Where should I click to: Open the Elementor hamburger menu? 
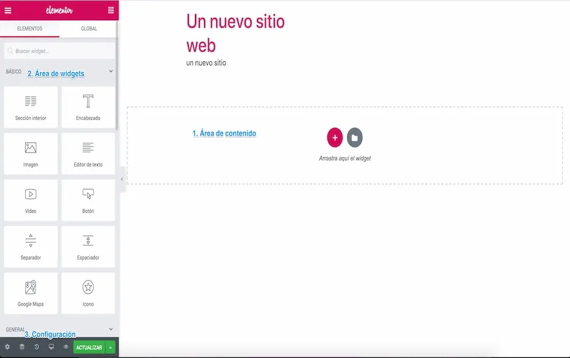(8, 11)
